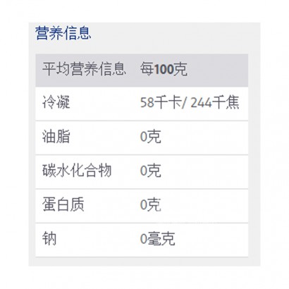289x289 pixels.
Task: Select the 0克 value for 油脂
Action: pos(151,137)
